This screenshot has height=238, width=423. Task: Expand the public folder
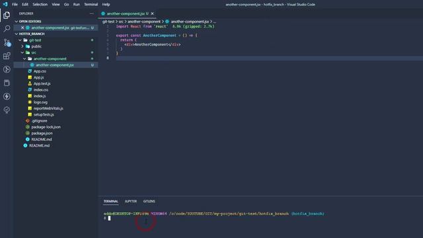coord(22,46)
